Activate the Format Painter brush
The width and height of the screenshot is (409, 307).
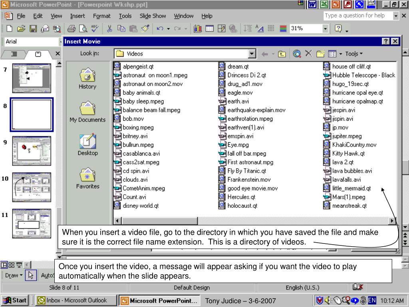tap(145, 28)
